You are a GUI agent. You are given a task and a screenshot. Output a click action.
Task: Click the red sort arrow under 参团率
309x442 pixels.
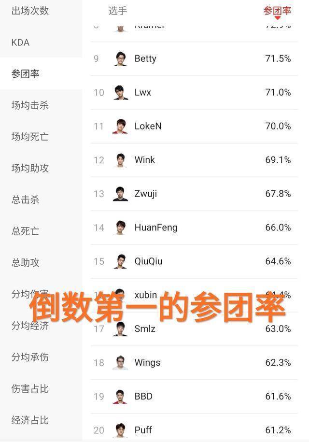277,18
